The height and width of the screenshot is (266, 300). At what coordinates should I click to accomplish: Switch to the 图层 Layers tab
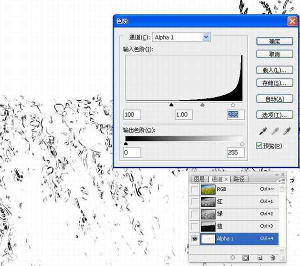199,179
